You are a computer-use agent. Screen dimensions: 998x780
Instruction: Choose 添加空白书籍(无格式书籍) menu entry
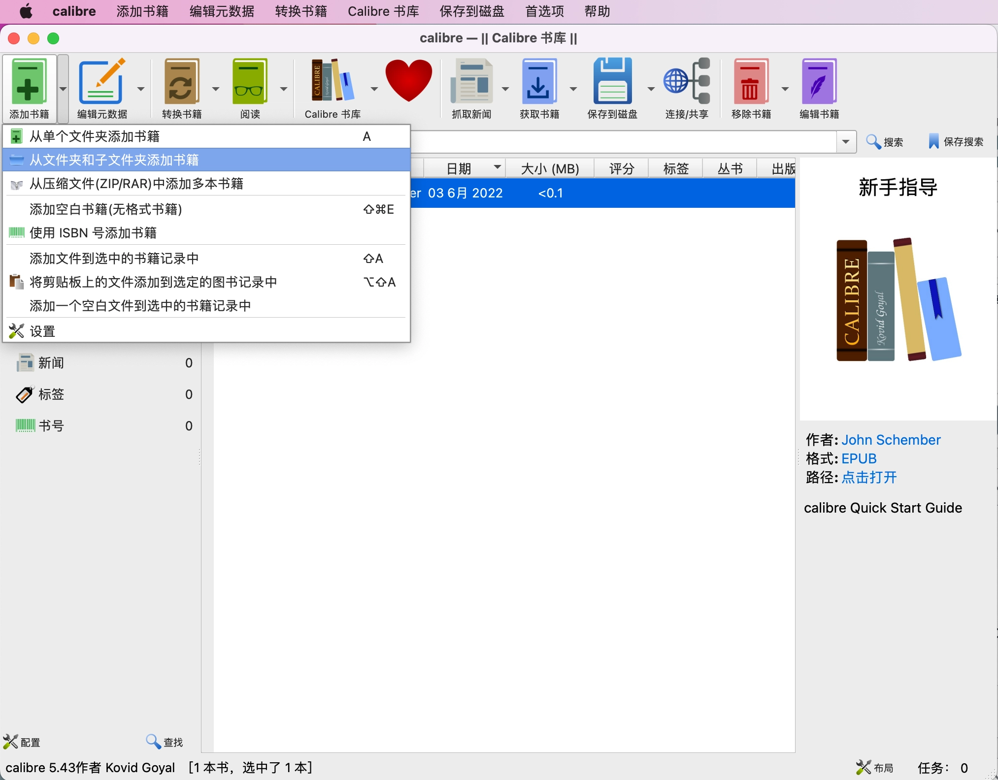[x=206, y=209]
